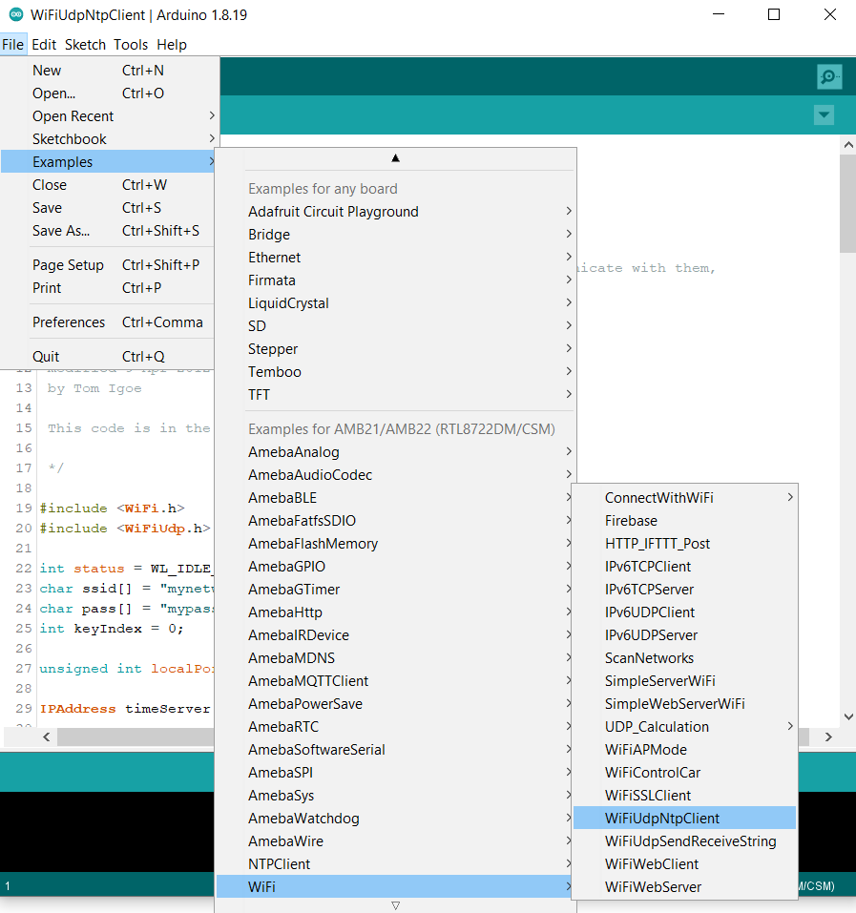Expand the AmebaIRDevice examples

coord(395,635)
